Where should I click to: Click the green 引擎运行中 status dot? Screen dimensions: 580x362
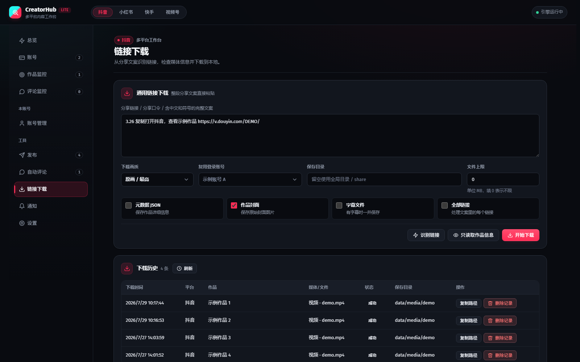click(x=537, y=12)
